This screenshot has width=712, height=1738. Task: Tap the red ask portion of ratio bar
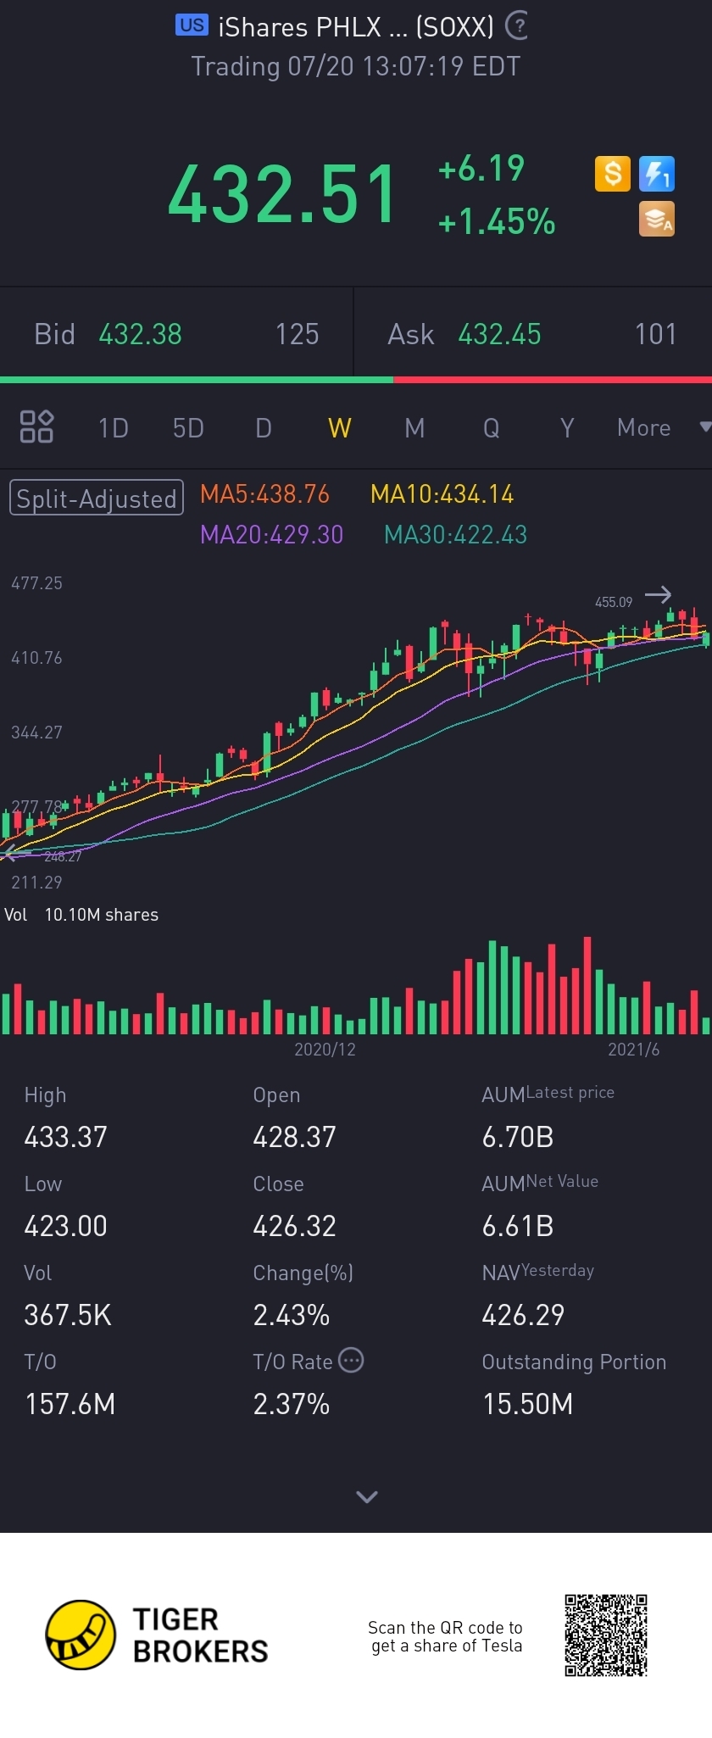click(553, 380)
